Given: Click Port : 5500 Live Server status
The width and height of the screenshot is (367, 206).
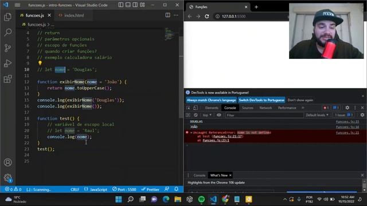Looking at the screenshot, I should coord(124,189).
